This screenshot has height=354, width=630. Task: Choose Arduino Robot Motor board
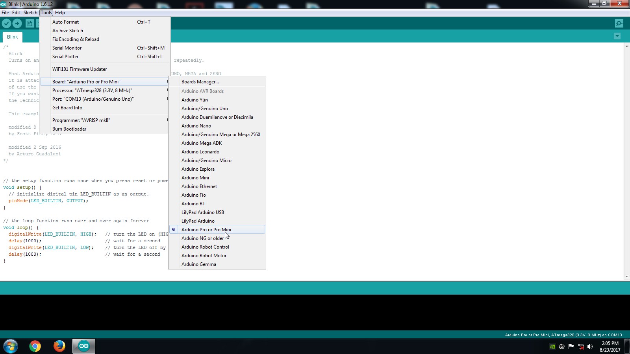click(x=217, y=256)
